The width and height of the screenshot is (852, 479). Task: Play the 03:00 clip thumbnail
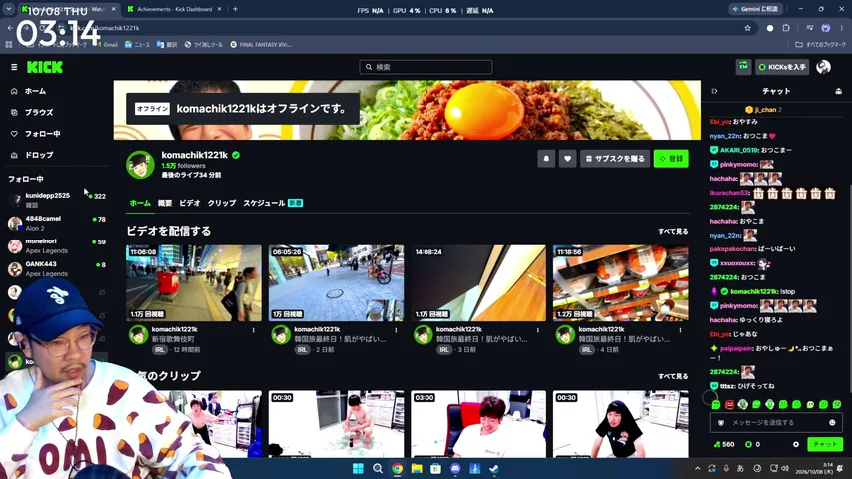(478, 424)
